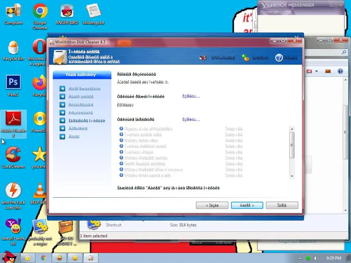The width and height of the screenshot is (351, 263).
Task: Show hidden tray icons arrow
Action: pos(300,258)
